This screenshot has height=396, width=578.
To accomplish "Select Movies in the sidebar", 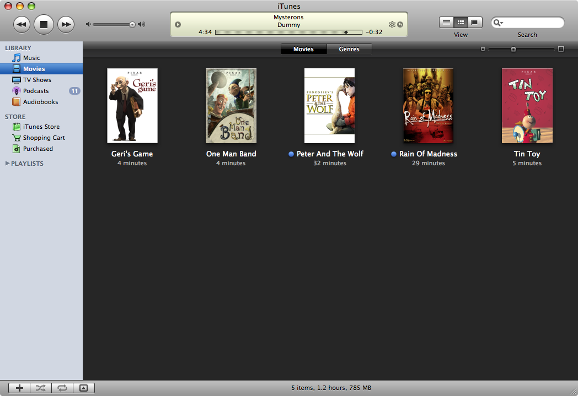I will (x=41, y=69).
